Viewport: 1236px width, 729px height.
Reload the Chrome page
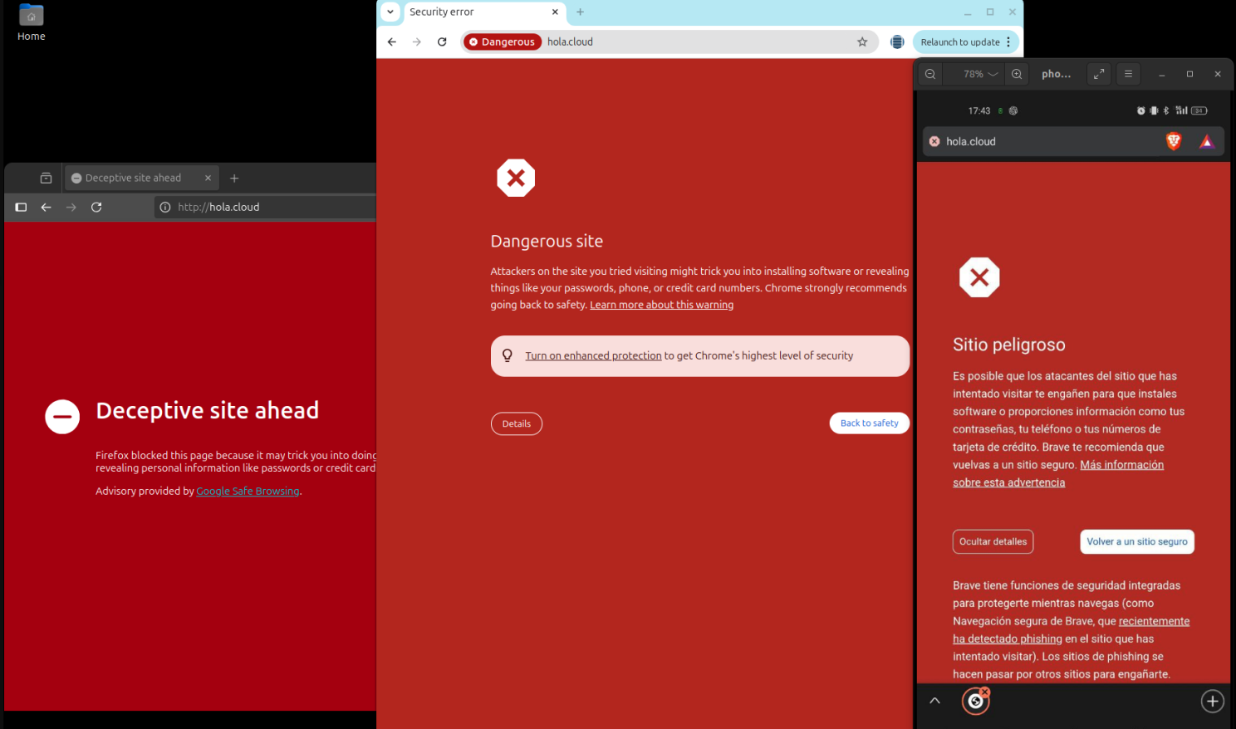442,42
